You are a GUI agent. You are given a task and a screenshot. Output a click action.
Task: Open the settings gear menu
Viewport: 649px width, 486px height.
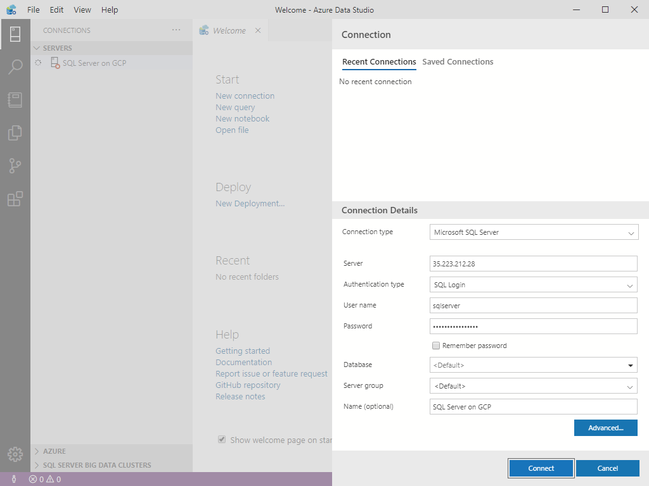[x=15, y=454]
